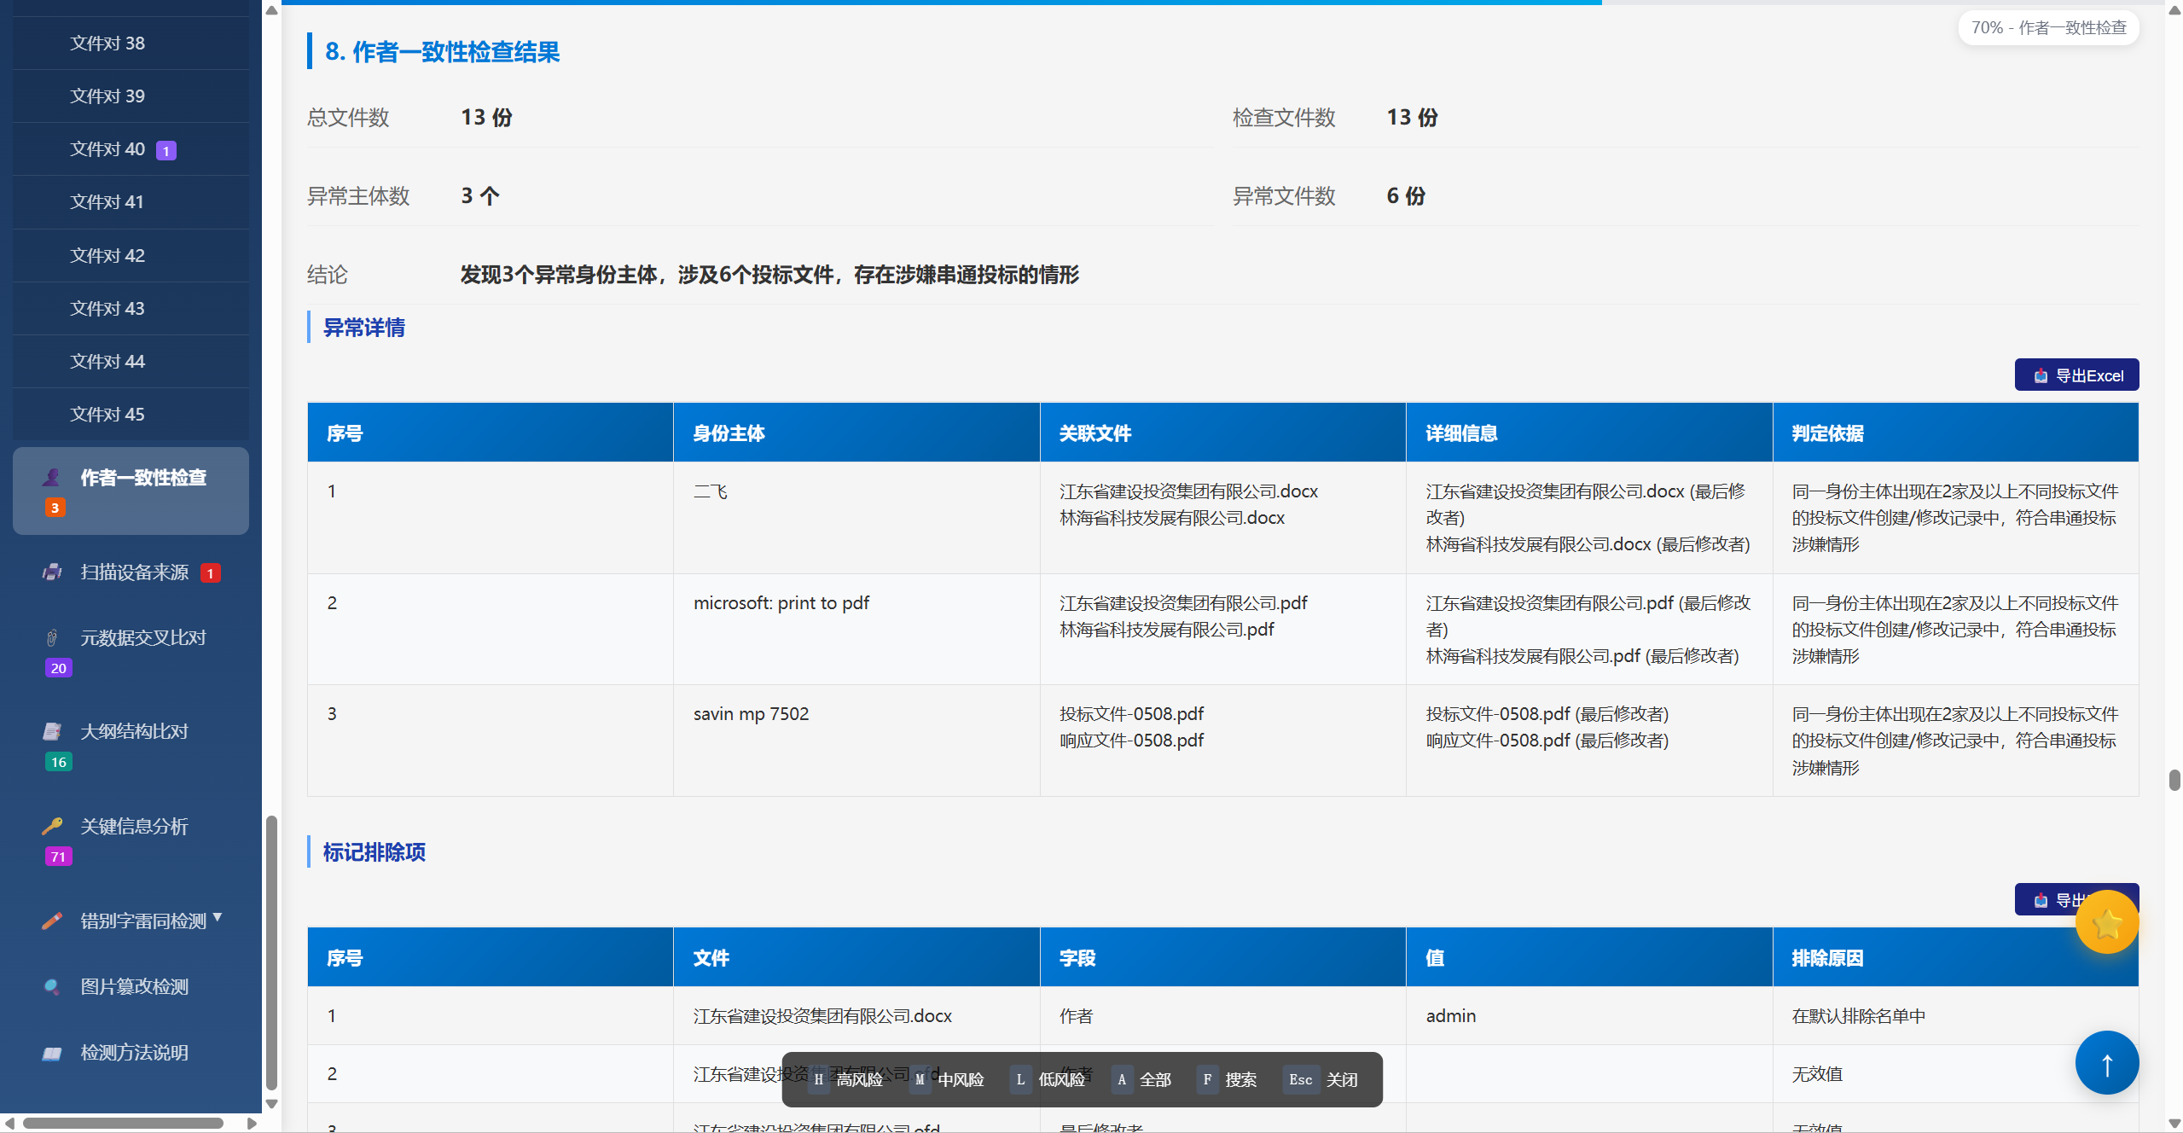Open the 扫描设备来源 sidebar section

[131, 572]
